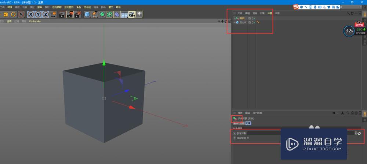Image resolution: width=367 pixels, height=164 pixels.
Task: Click the recent tool cursor icon
Action: click(x=21, y=15)
